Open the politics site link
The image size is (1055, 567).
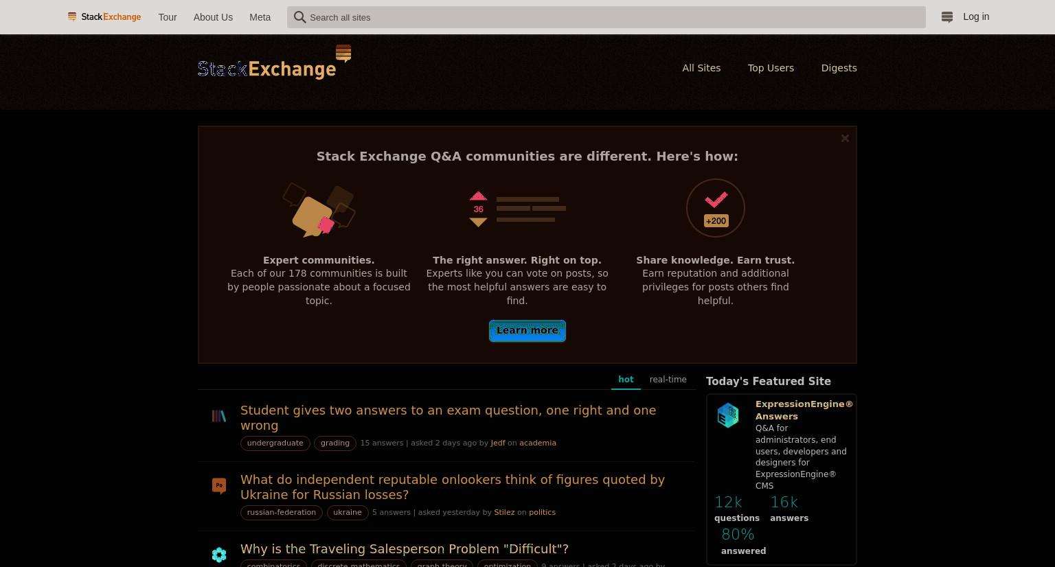[x=542, y=512]
